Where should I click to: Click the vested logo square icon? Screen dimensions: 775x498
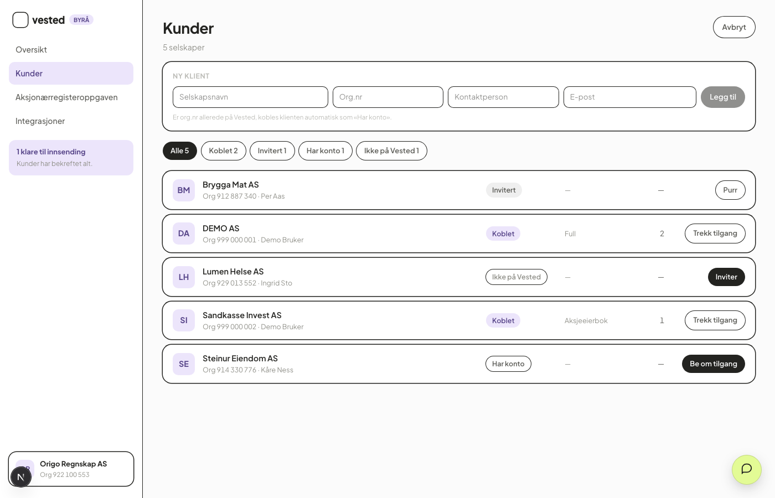(20, 20)
